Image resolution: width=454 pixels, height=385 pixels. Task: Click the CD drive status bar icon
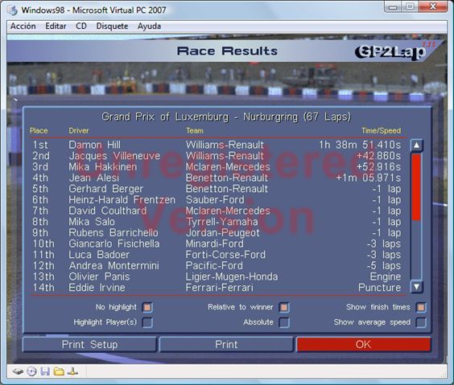point(31,371)
